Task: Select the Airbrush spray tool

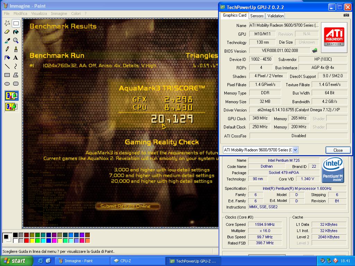Action: click(7, 58)
